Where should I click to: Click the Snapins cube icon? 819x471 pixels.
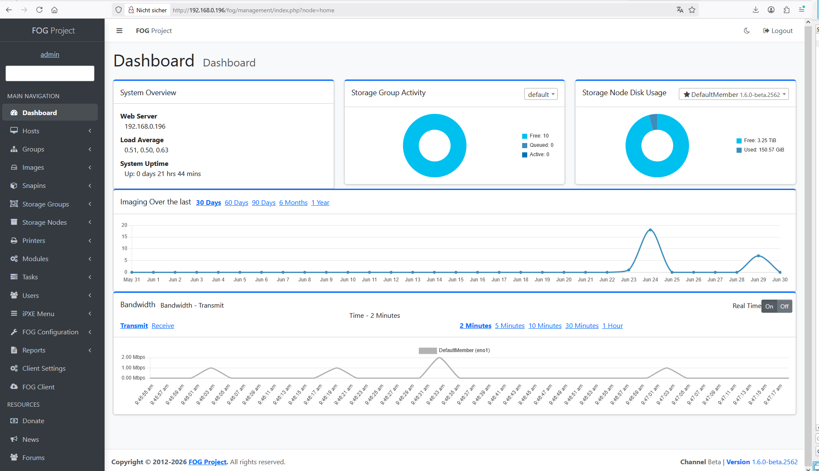(14, 185)
